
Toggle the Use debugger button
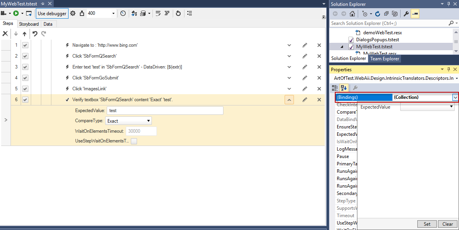tap(52, 14)
